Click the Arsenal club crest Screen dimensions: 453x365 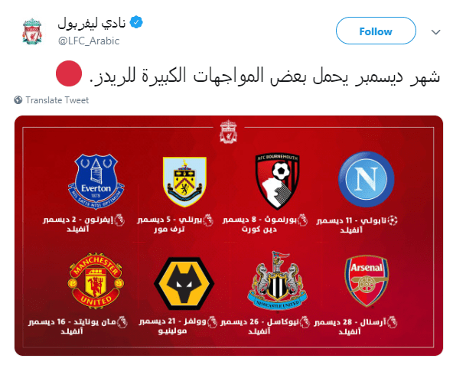367,281
